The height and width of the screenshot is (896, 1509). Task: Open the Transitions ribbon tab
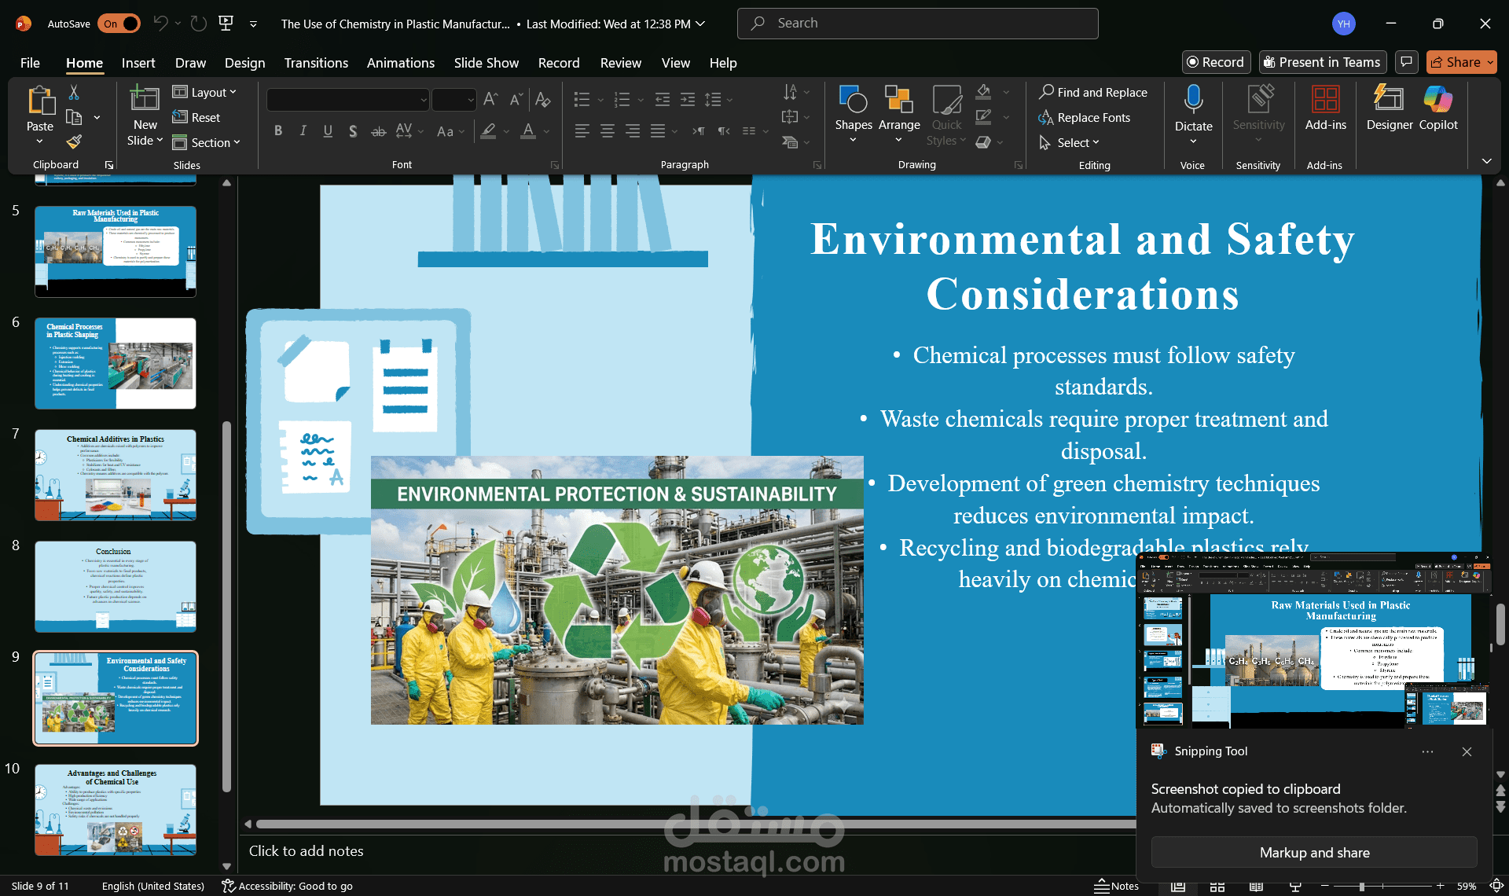tap(316, 63)
